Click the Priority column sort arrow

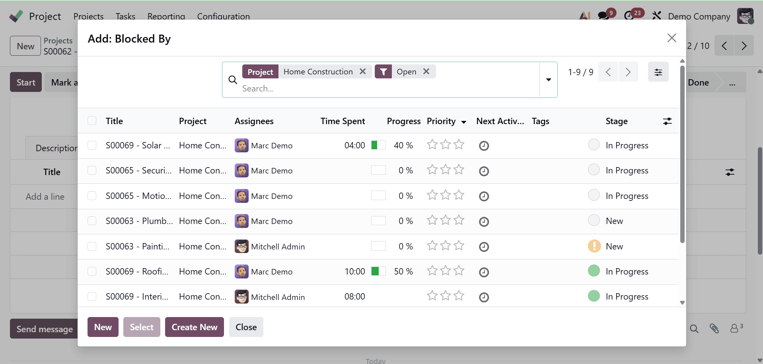tap(464, 122)
